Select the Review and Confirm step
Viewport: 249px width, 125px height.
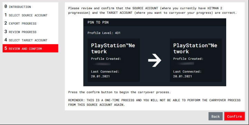point(30,48)
